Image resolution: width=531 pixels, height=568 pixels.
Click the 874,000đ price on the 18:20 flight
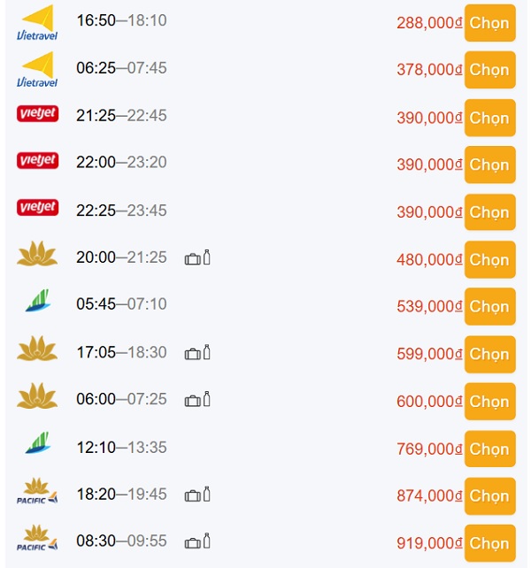pyautogui.click(x=429, y=495)
